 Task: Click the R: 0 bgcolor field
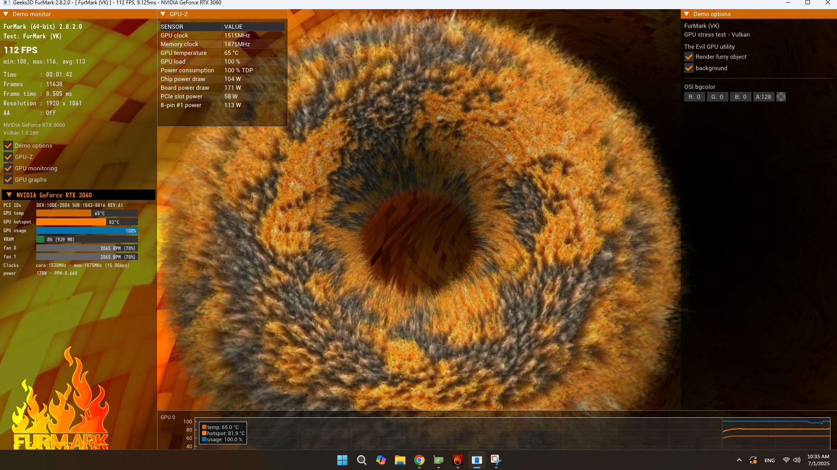point(694,97)
